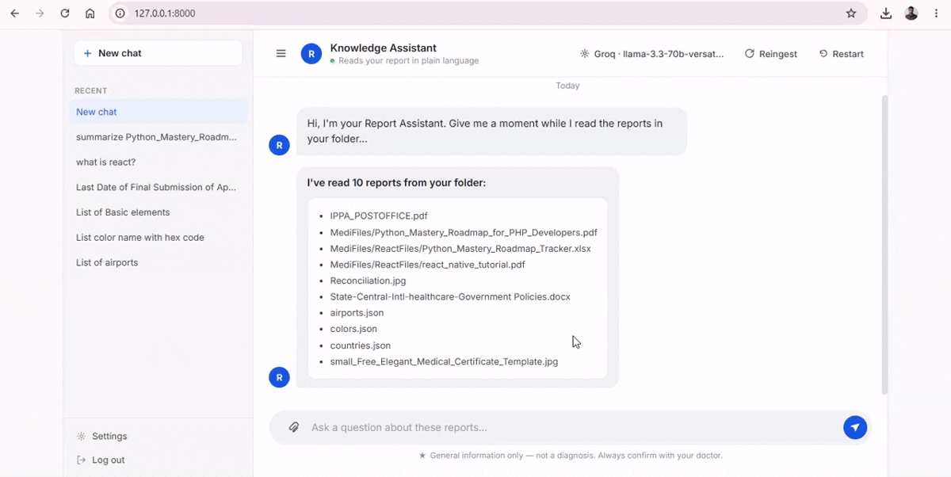
Task: Open 'List color name with hex code' chat
Action: point(158,238)
